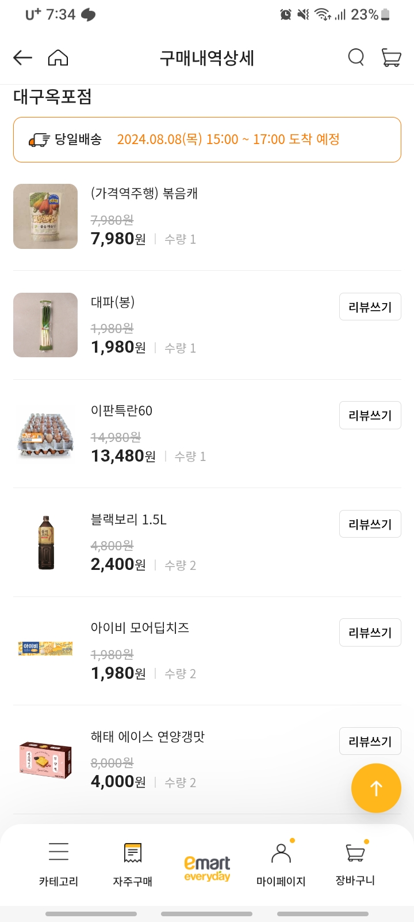Open the 해태 에이스 연양갱맛 product name
Viewport: 414px width, 922px height.
coord(148,736)
